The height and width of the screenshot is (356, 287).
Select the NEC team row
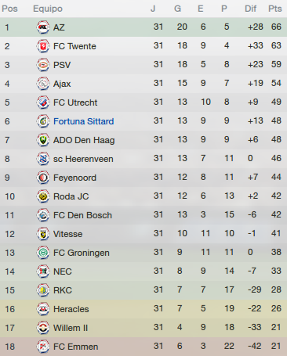tap(143, 271)
